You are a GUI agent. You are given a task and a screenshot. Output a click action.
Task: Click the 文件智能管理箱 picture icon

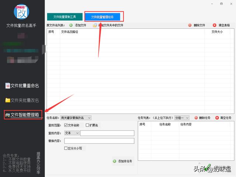(7, 115)
